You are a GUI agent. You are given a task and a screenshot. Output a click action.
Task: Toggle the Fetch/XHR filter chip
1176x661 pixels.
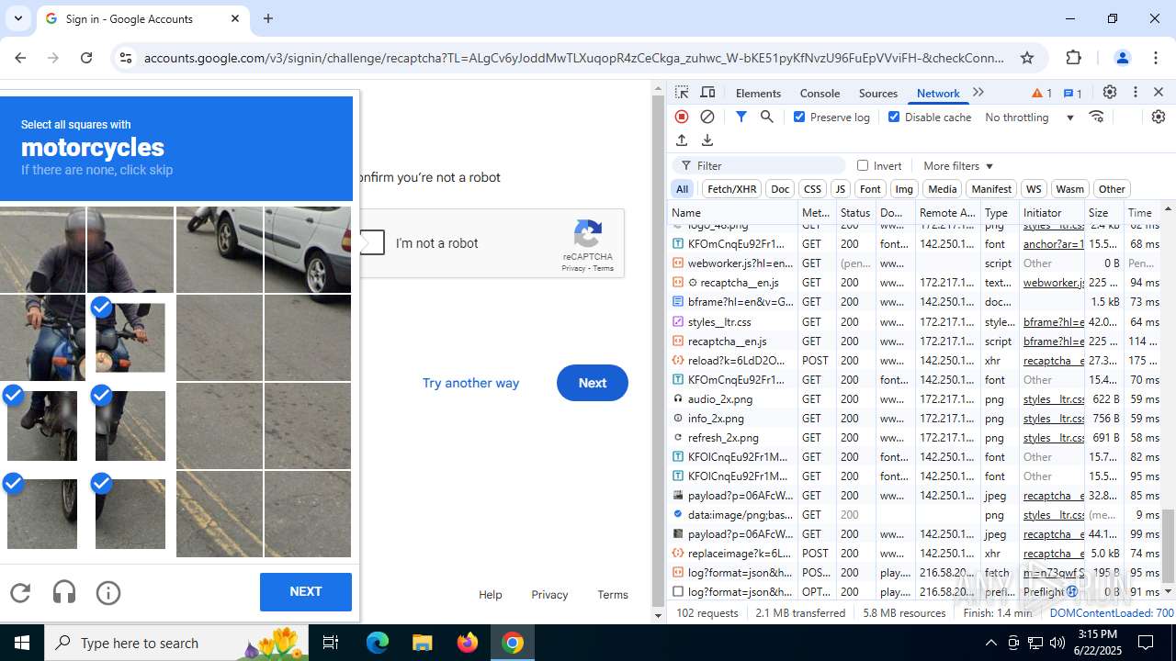click(732, 189)
